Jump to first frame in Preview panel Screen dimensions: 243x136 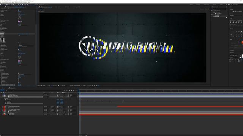point(233,12)
